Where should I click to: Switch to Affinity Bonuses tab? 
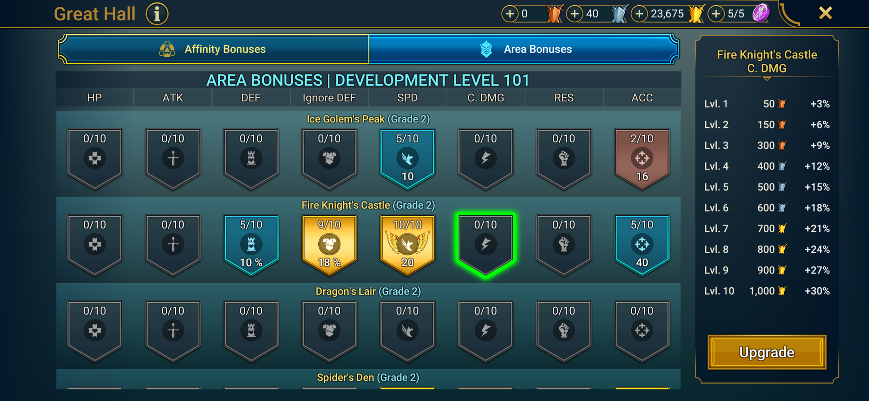[x=213, y=49]
